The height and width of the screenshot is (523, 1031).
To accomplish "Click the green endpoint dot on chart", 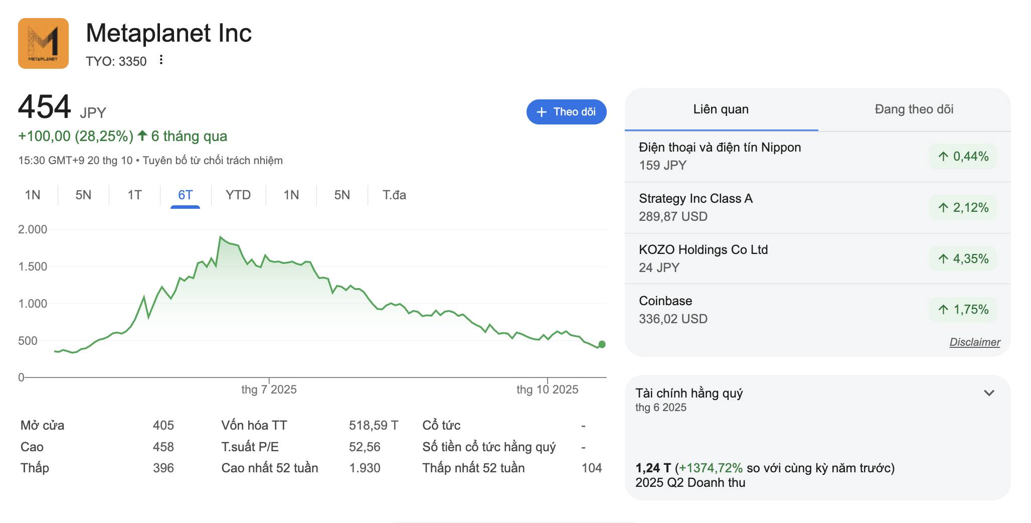I will pyautogui.click(x=602, y=344).
